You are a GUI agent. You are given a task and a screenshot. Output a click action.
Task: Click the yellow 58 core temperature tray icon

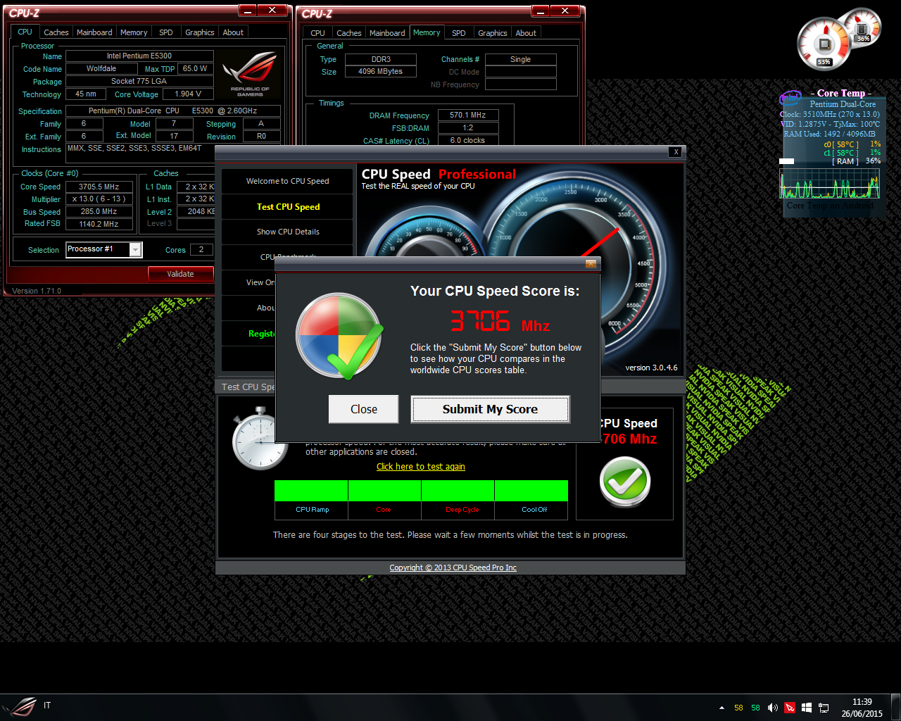pyautogui.click(x=738, y=708)
